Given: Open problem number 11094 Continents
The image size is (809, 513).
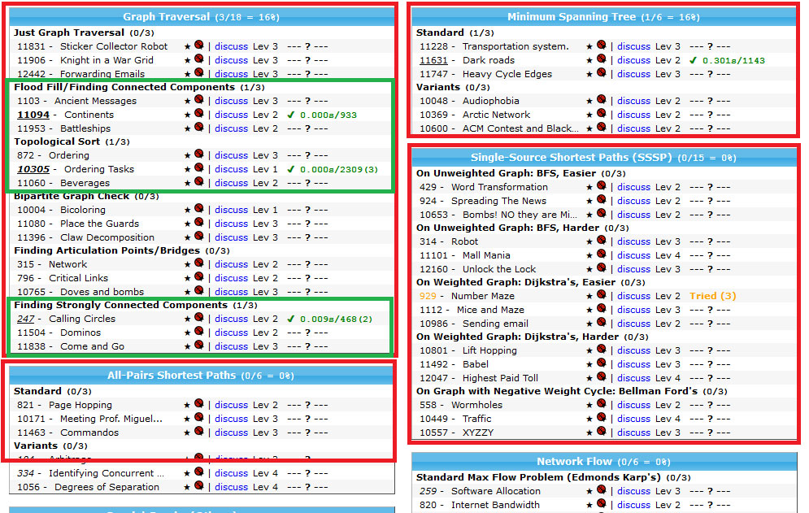Looking at the screenshot, I should (x=33, y=115).
